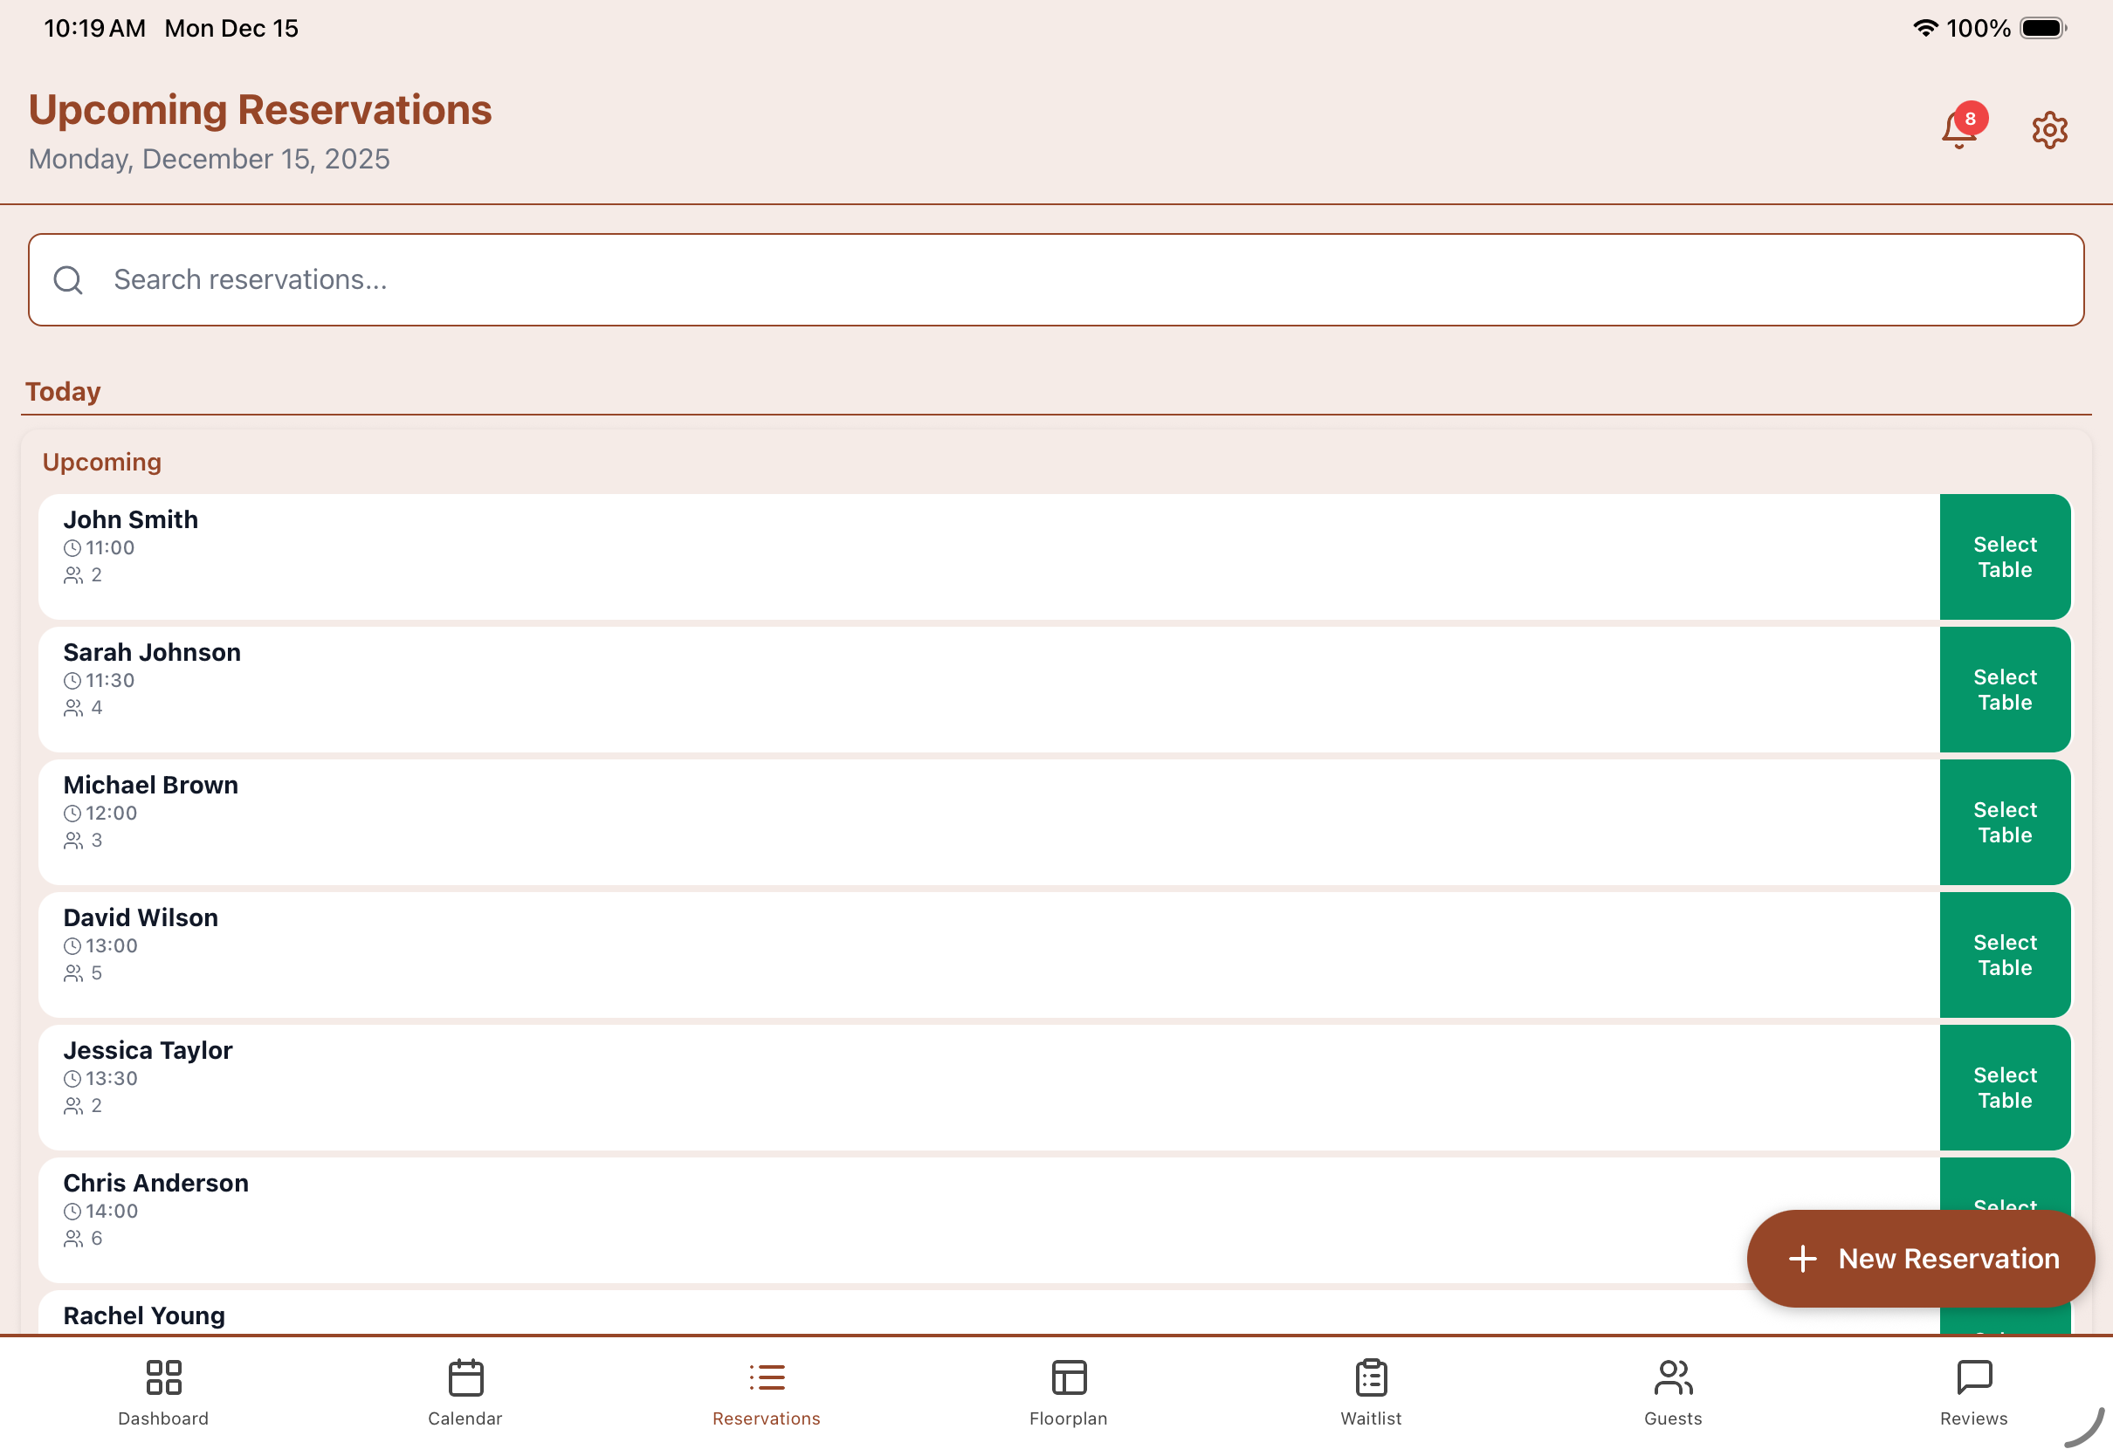Open the notifications bell
The width and height of the screenshot is (2113, 1456).
[1957, 129]
